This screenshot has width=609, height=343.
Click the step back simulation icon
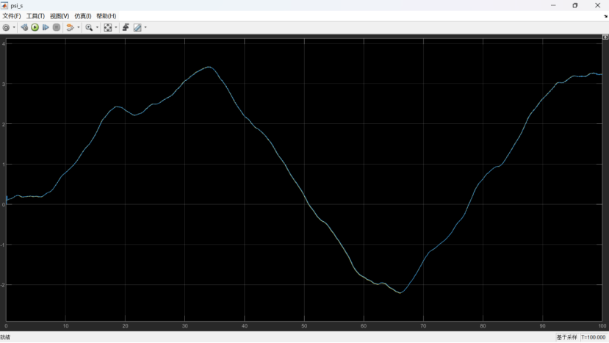click(x=24, y=27)
